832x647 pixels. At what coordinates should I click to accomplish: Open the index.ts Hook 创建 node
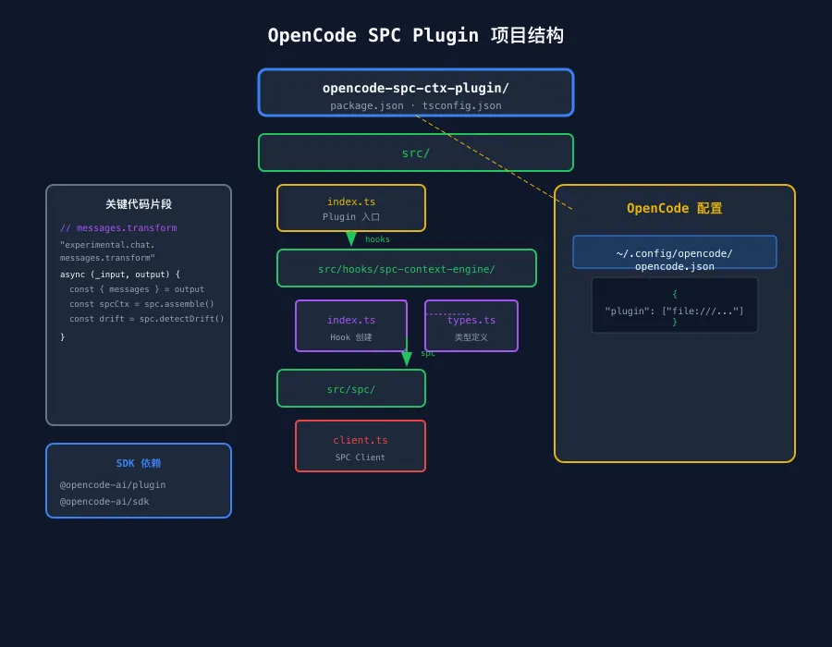click(351, 325)
